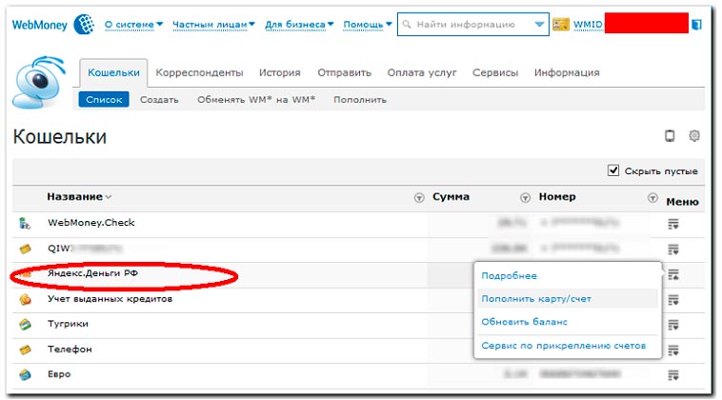The width and height of the screenshot is (722, 400).
Task: Click the WebMoney Keeper ant mascot icon
Action: click(x=39, y=82)
